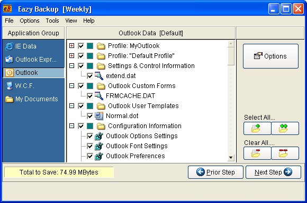Open the Tools menu

52,21
